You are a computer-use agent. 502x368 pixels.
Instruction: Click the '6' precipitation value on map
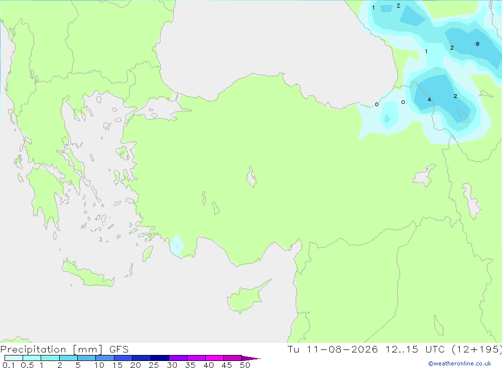[477, 44]
